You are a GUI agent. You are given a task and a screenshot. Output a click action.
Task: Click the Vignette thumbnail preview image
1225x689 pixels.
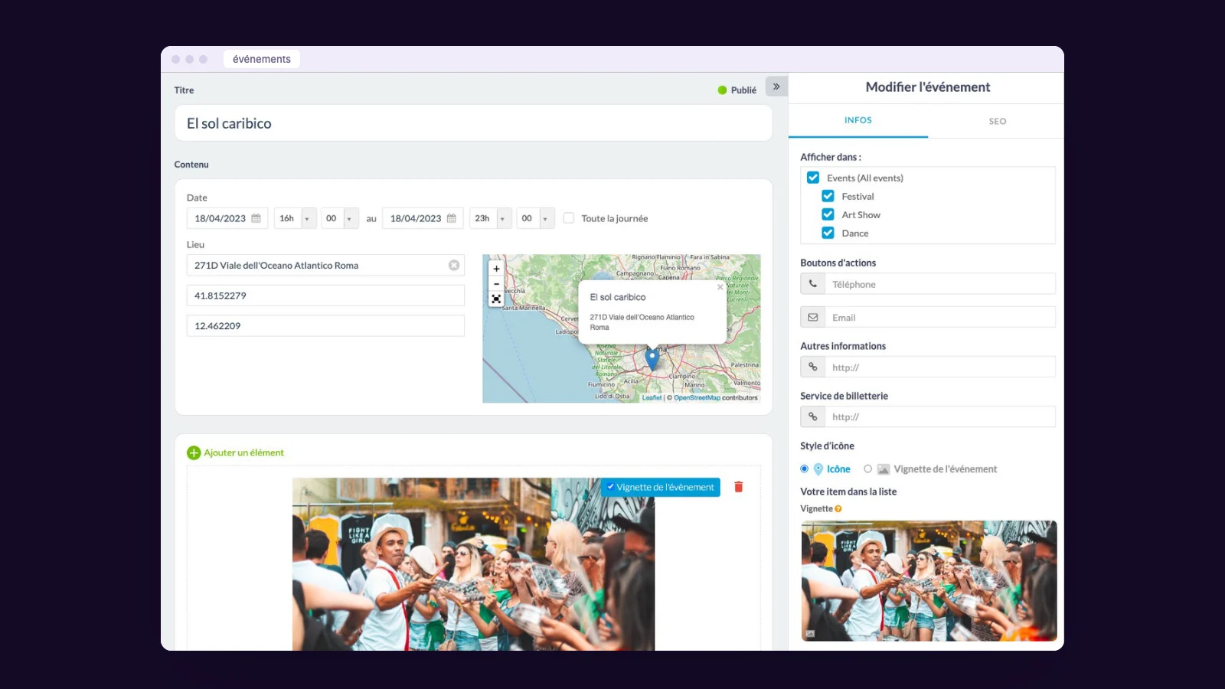(929, 581)
